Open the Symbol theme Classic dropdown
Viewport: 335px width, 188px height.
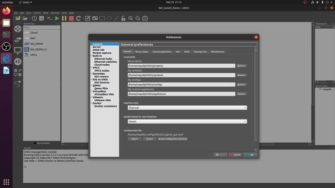point(187,122)
